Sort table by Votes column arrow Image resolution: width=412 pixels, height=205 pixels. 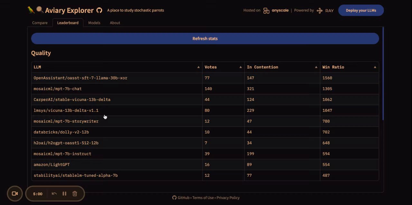240,67
